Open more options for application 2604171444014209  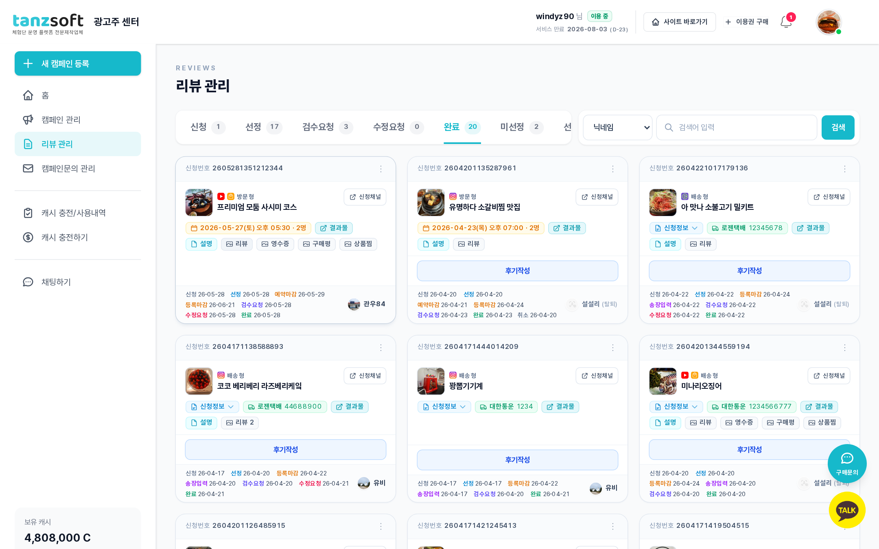point(613,347)
